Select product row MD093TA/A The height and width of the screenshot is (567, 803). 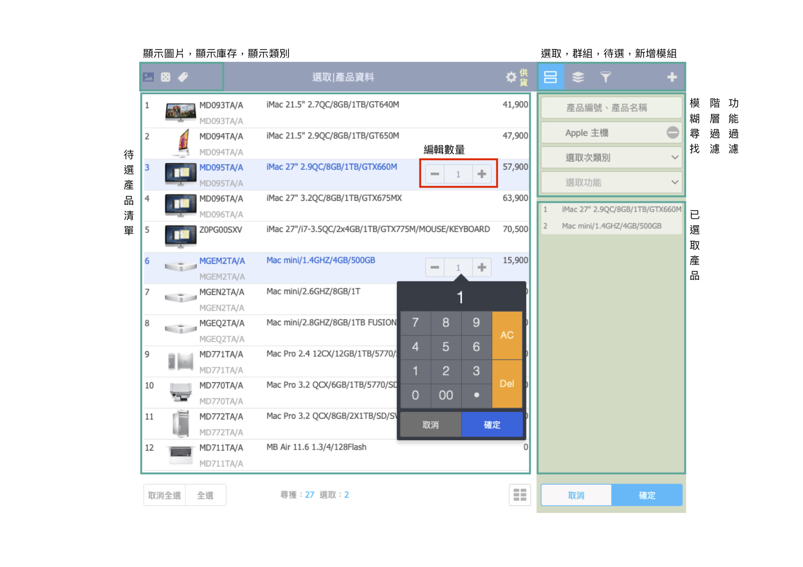click(336, 112)
